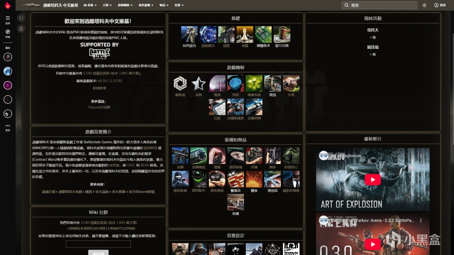This screenshot has width=454, height=255.
Task: Go to Fandom home via flame logo
Action: (8, 5)
